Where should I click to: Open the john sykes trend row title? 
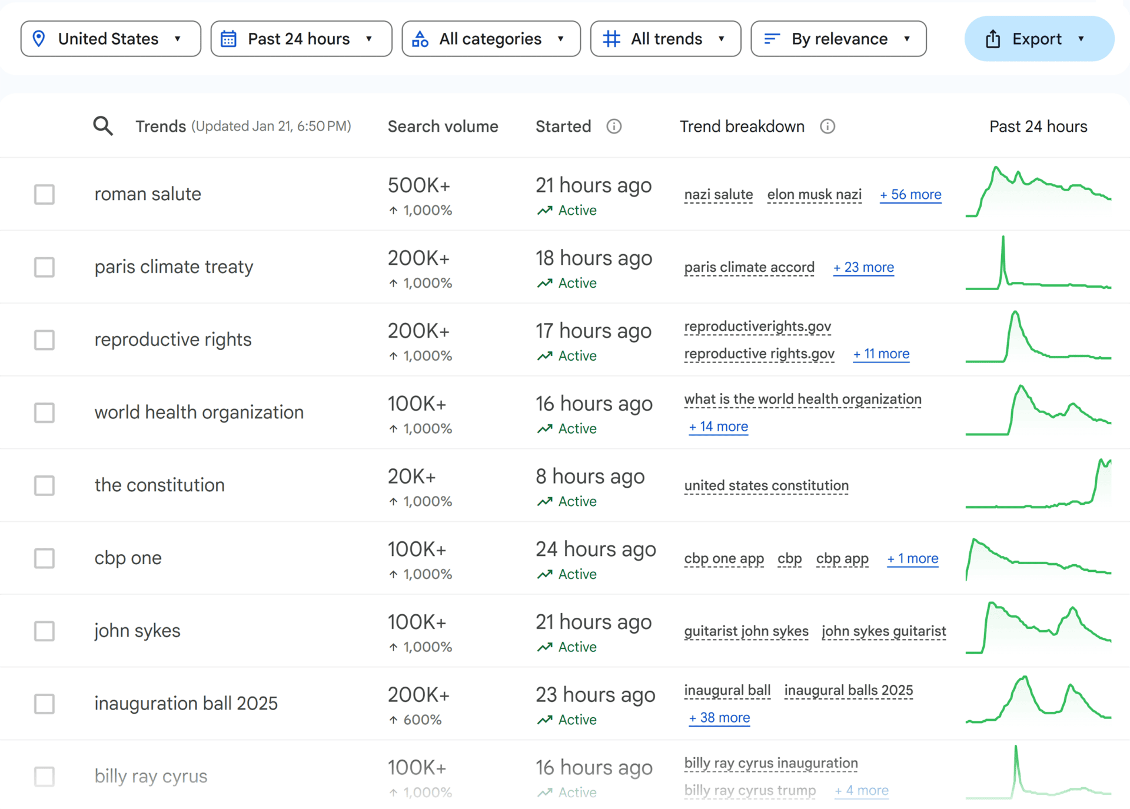[137, 631]
